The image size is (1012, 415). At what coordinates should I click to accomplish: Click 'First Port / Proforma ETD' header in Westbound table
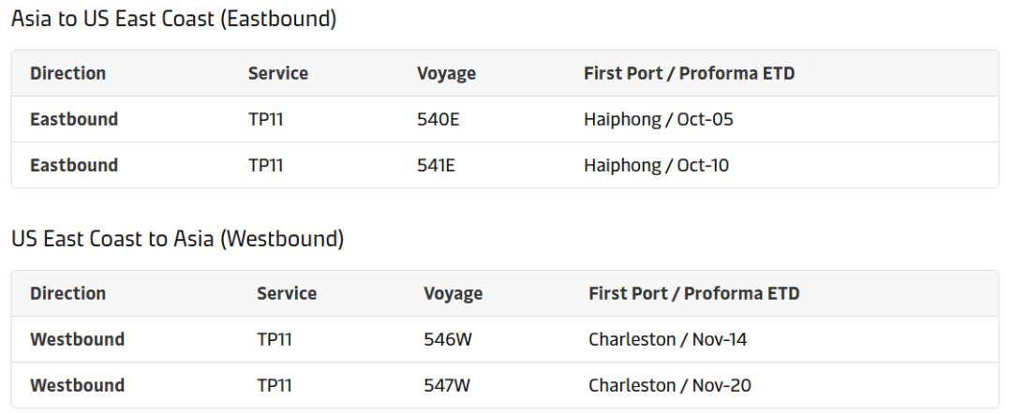(693, 293)
